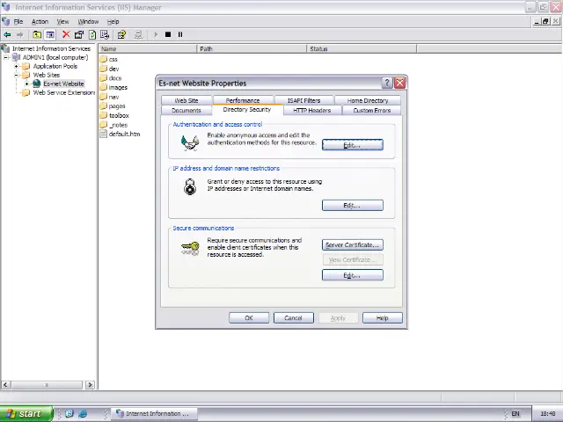The width and height of the screenshot is (563, 422).
Task: Click the Pause item toolbar icon
Action: (x=180, y=34)
